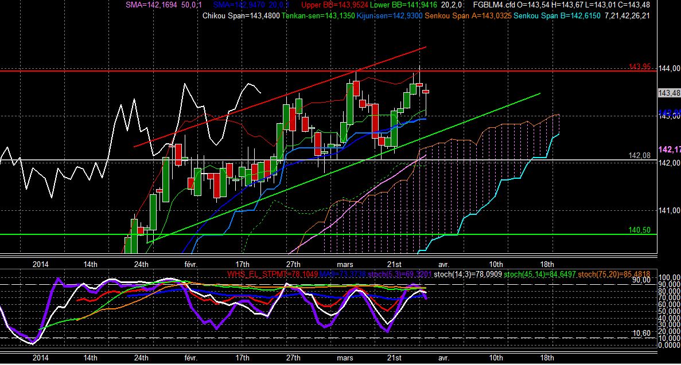Click the Chikou Span=143,4800 label
Image resolution: width=681 pixels, height=365 pixels.
241,16
